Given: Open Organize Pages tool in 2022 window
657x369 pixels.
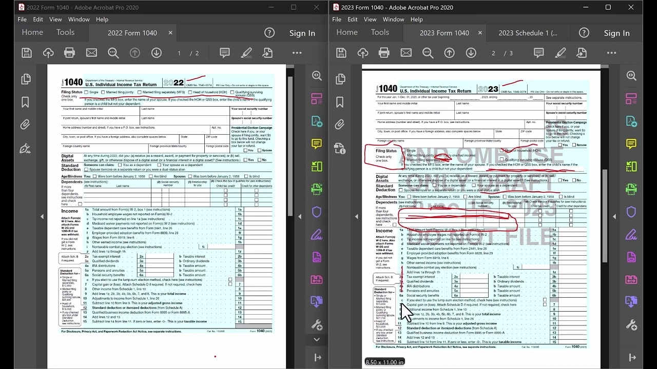Looking at the screenshot, I should point(317,167).
